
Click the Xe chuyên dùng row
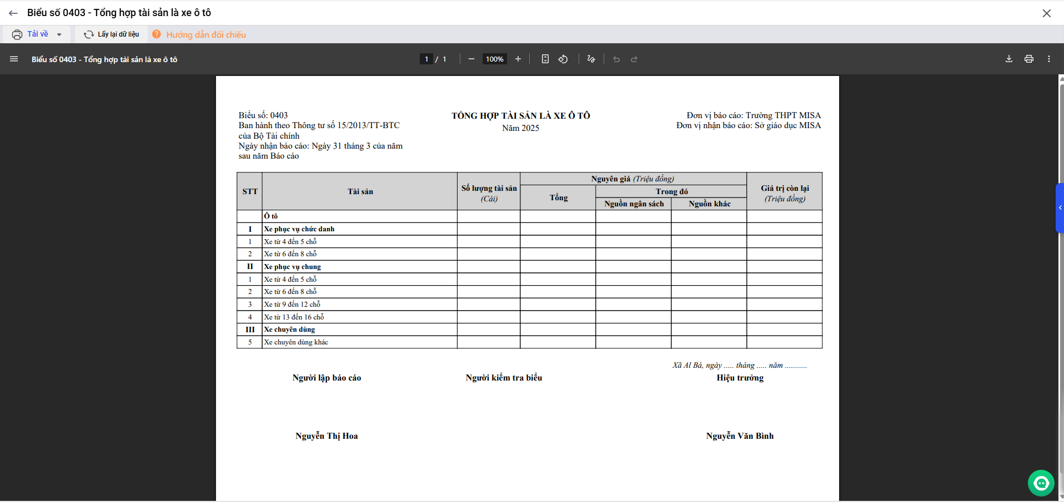[x=529, y=329]
